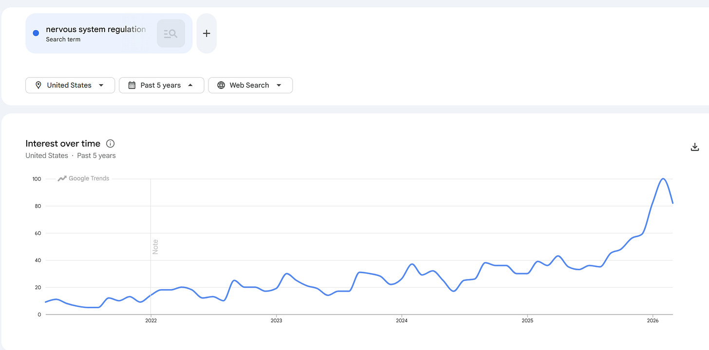Open the Interest over time info icon
The height and width of the screenshot is (350, 709).
tap(111, 143)
